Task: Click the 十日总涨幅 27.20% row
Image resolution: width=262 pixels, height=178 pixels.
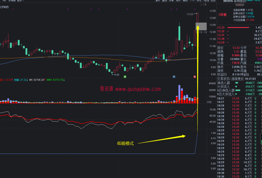Action: point(244,20)
